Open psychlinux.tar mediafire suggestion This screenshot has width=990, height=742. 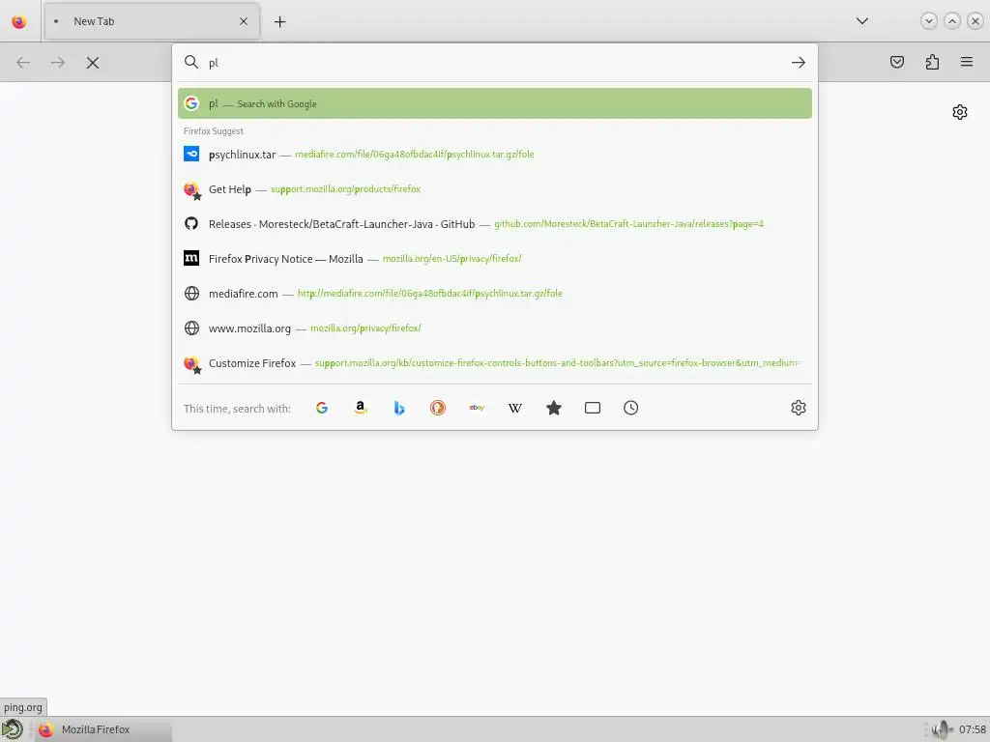pyautogui.click(x=495, y=154)
